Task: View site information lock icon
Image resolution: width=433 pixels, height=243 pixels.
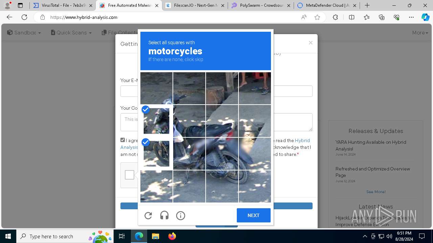Action: [42, 17]
